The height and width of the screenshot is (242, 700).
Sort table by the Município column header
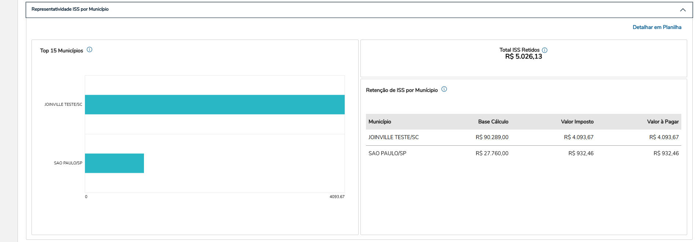point(379,122)
